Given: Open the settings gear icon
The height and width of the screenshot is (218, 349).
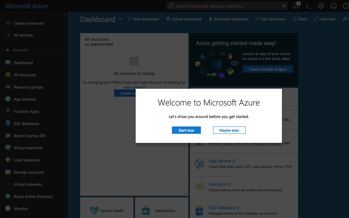Looking at the screenshot, I should pyautogui.click(x=321, y=6).
